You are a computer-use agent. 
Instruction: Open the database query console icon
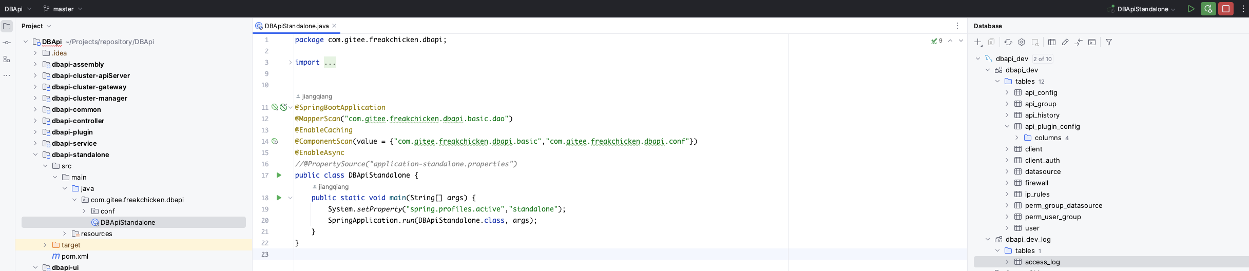pyautogui.click(x=1092, y=42)
